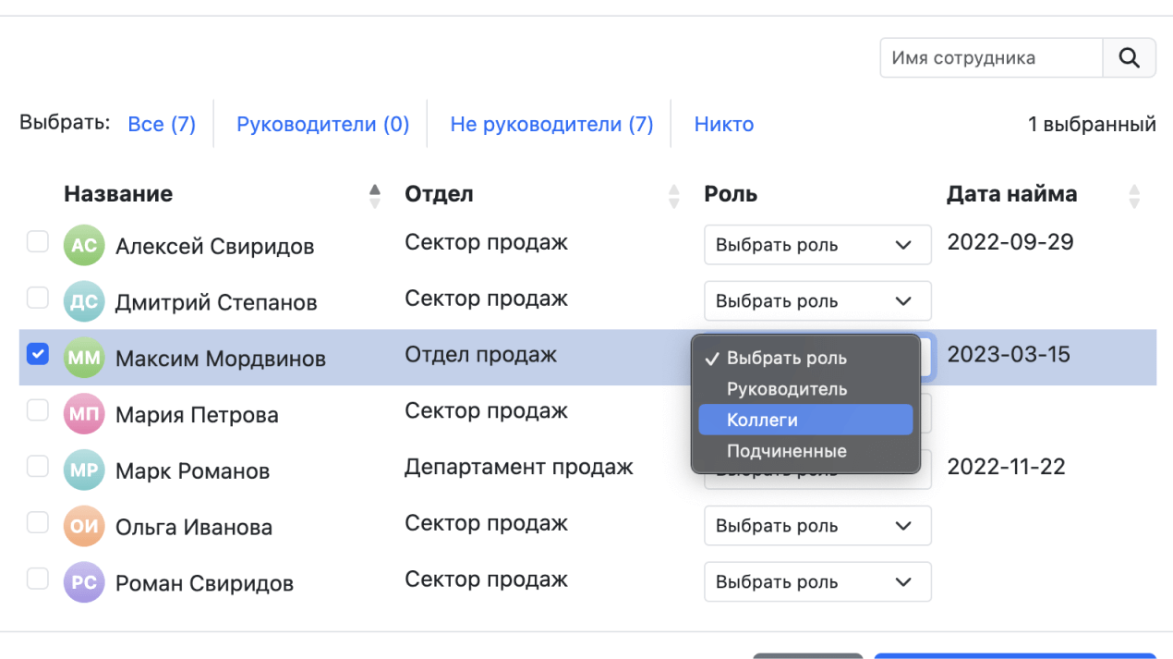
Task: Click the name Максим Мордвинов
Action: (221, 359)
